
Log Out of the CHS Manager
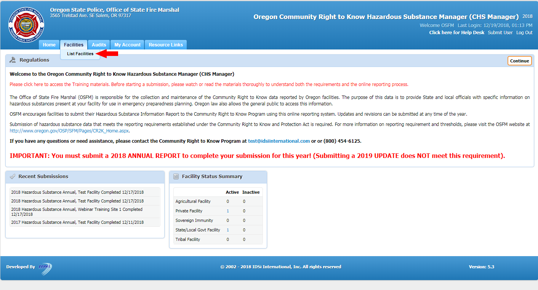tap(524, 33)
